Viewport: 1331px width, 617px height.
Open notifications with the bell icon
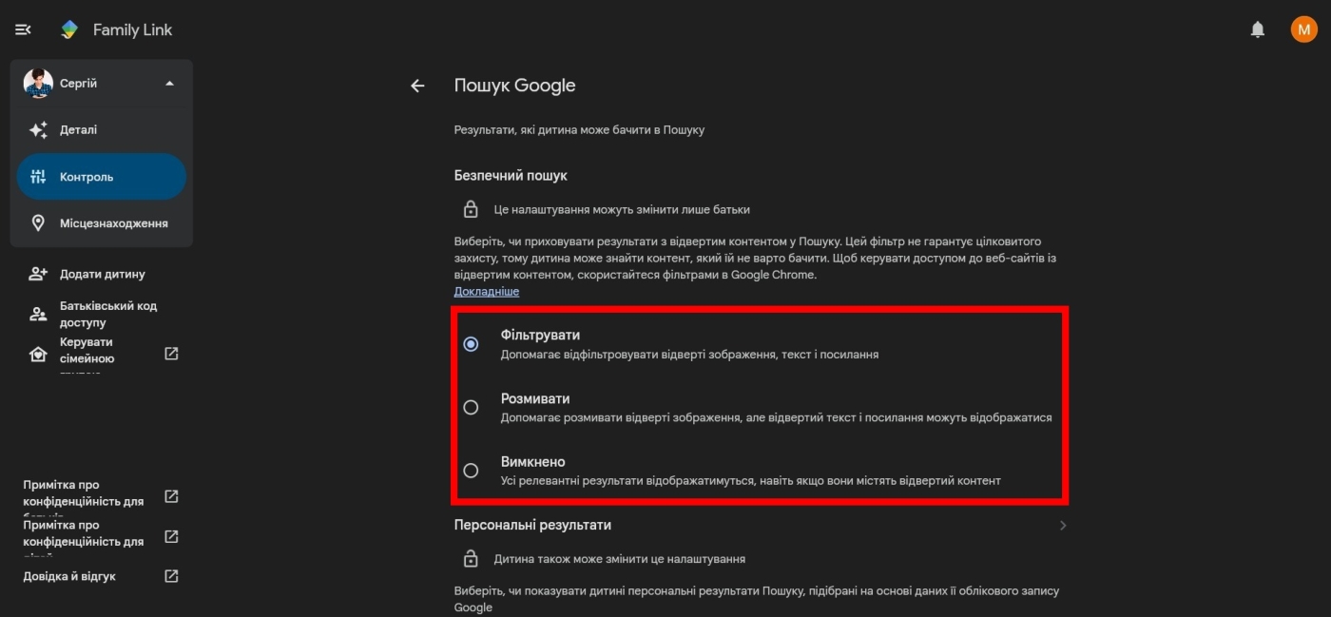[x=1258, y=29]
